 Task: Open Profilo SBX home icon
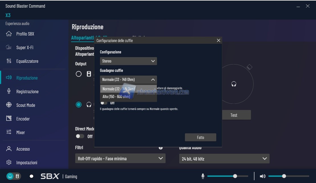coord(9,34)
